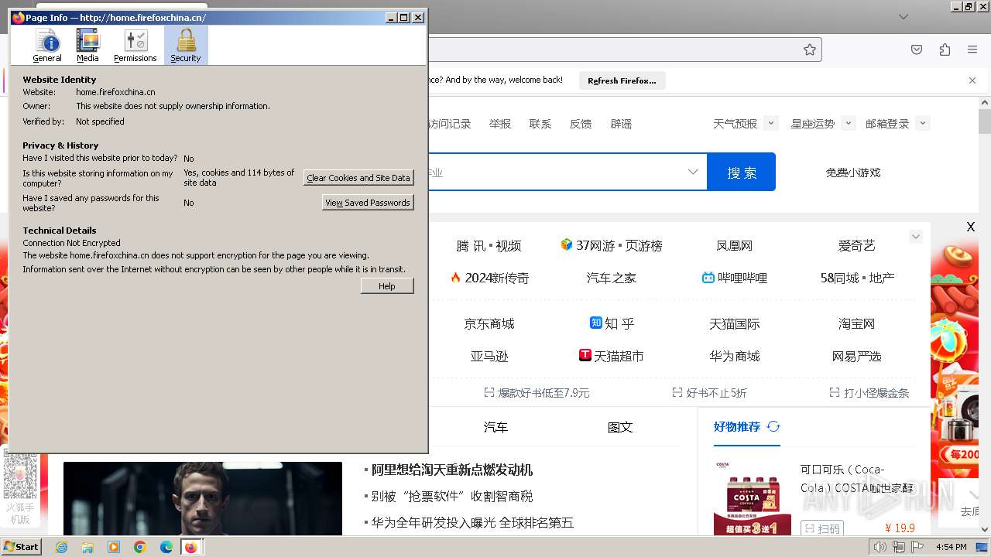Open the General tab in Page Info
991x557 pixels.
coord(47,46)
